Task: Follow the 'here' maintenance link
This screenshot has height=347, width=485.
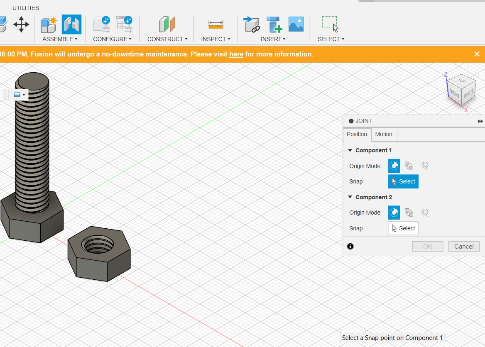Action: 236,54
